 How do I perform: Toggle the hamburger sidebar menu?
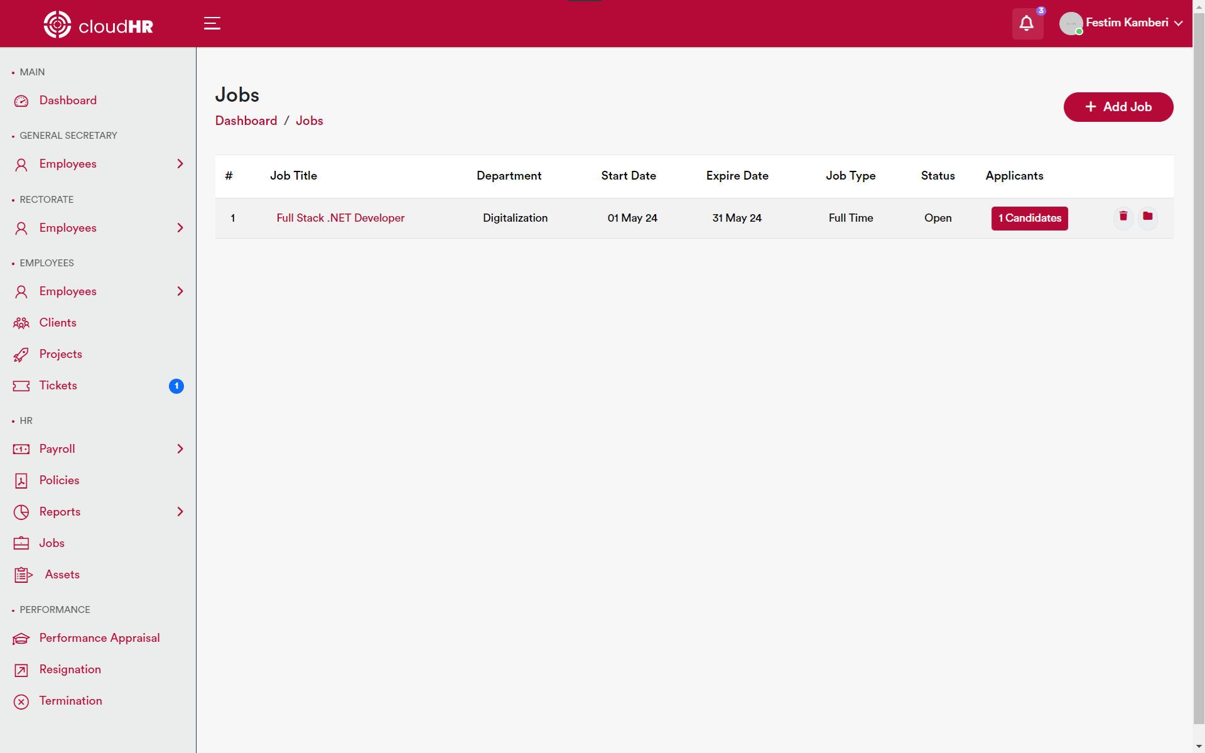212,24
